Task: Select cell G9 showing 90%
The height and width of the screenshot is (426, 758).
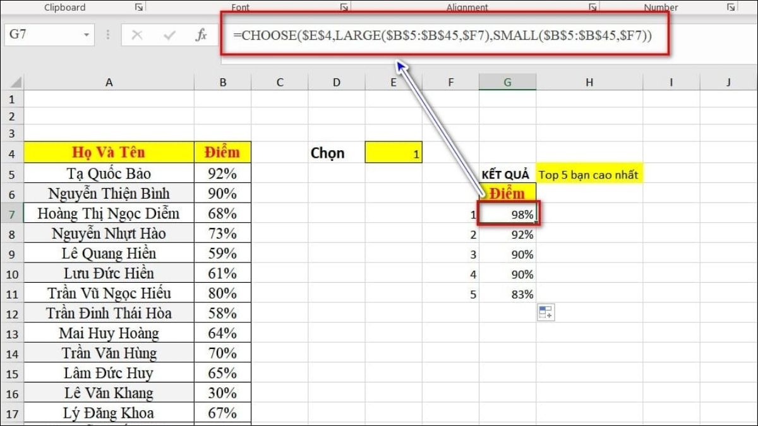Action: tap(507, 254)
